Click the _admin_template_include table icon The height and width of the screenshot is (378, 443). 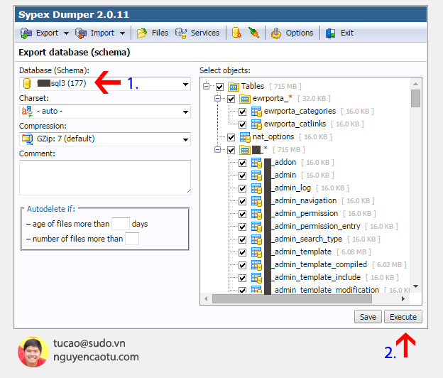point(256,278)
